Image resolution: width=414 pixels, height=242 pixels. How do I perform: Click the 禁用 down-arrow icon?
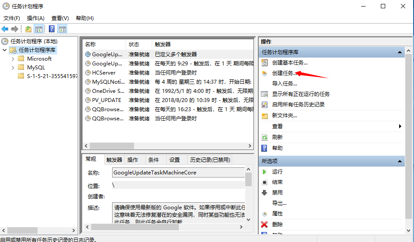(x=264, y=193)
